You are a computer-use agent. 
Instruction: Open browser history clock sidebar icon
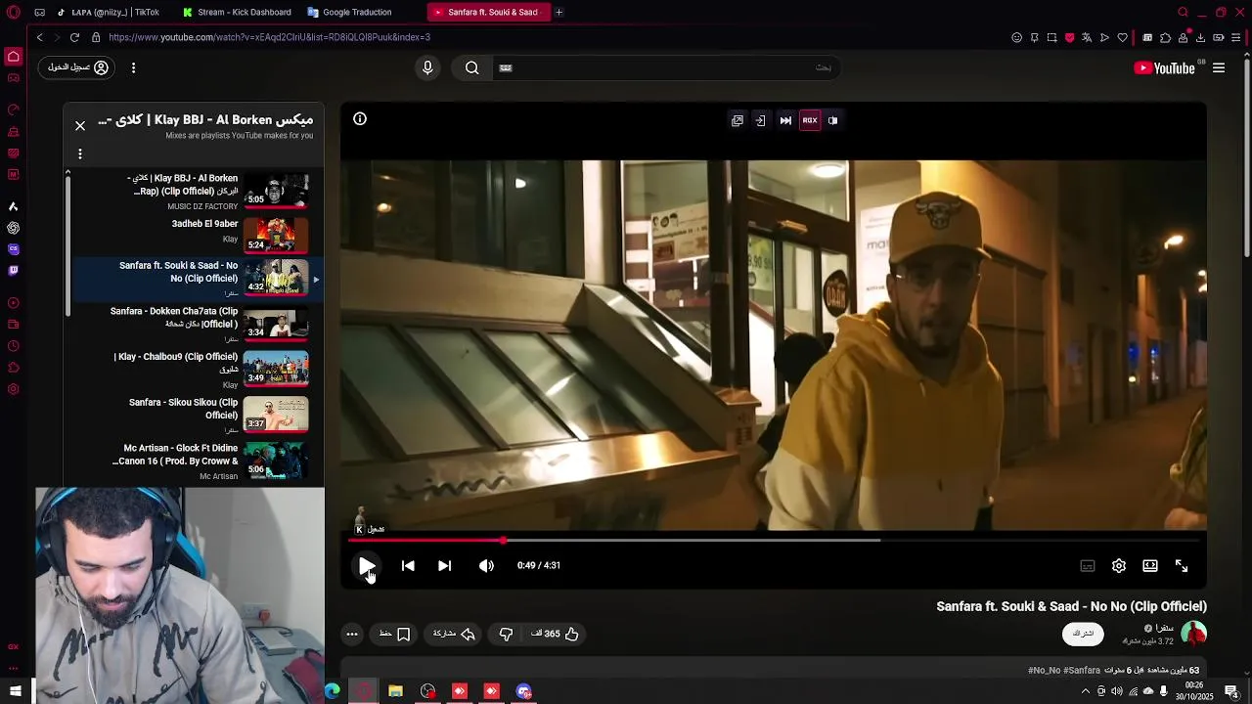[13, 346]
